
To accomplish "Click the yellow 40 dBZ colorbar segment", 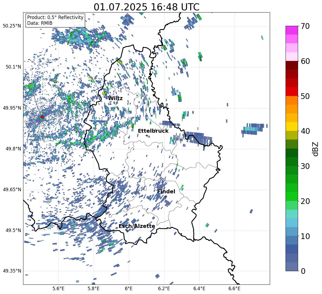I will click(x=292, y=126).
